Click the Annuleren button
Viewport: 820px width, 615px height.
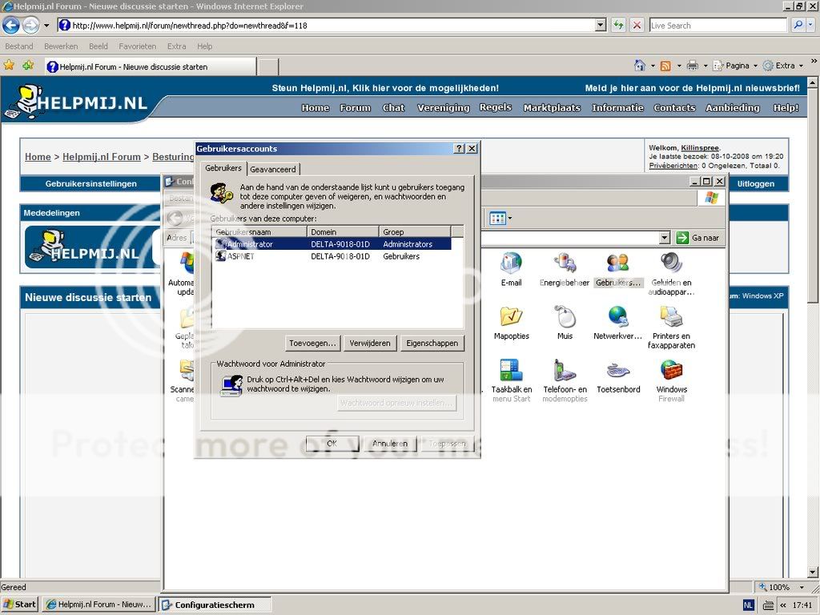tap(390, 444)
